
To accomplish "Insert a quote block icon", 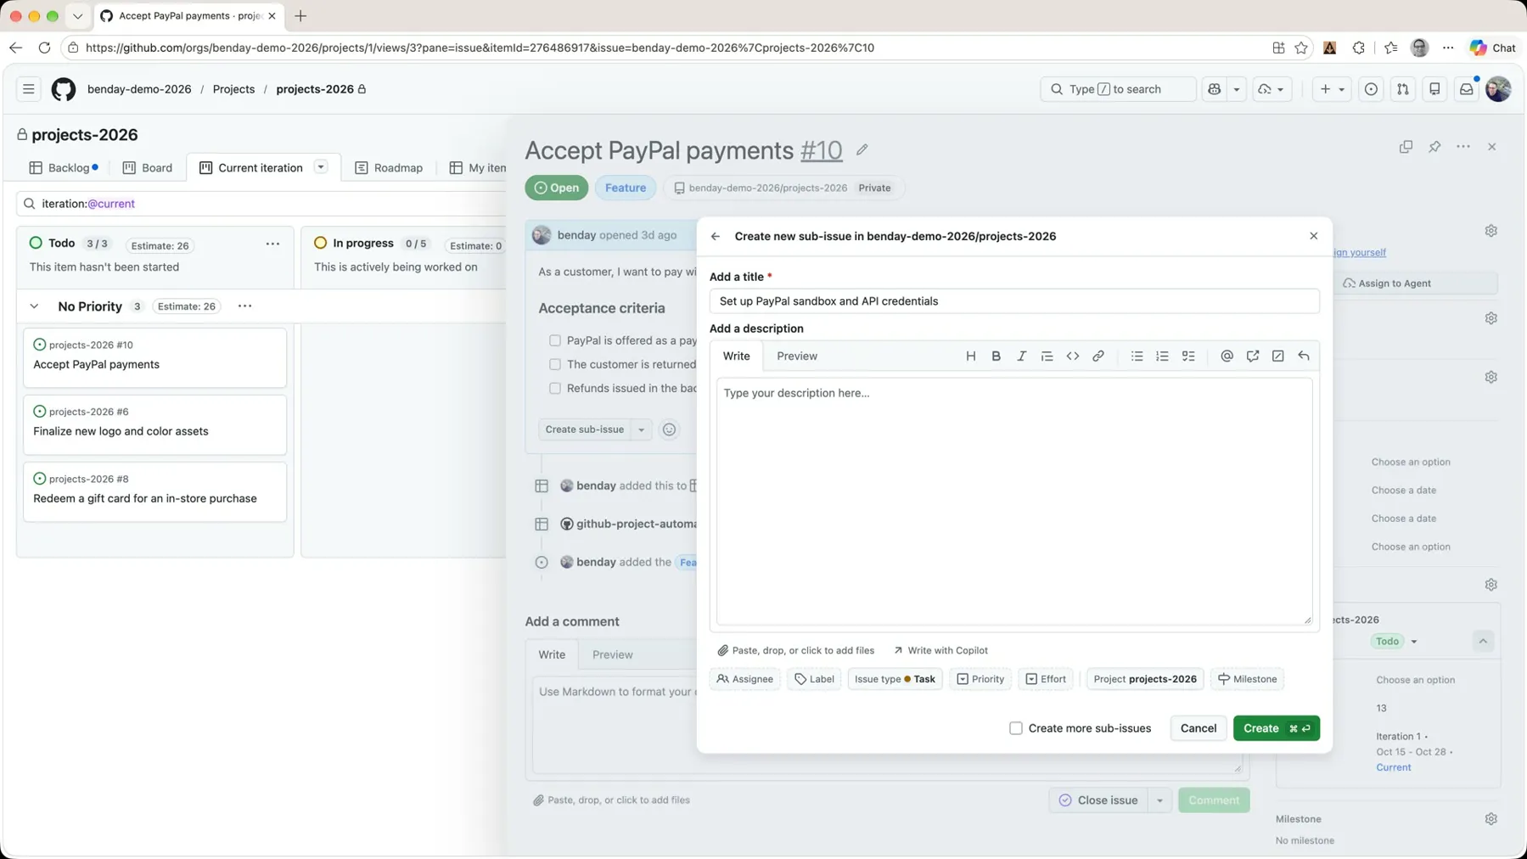I will (x=1047, y=356).
